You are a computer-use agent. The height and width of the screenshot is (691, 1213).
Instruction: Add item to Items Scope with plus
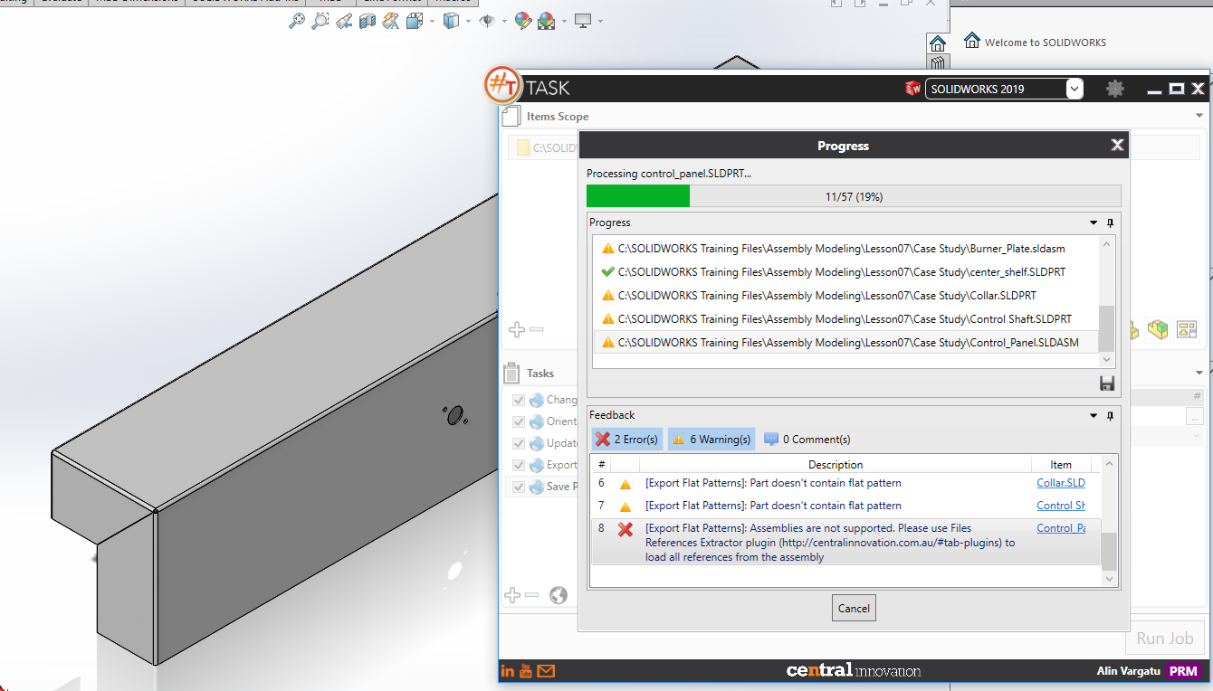tap(516, 330)
